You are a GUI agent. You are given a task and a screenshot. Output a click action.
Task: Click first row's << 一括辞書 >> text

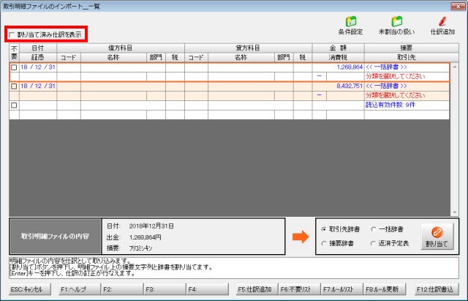pyautogui.click(x=386, y=67)
